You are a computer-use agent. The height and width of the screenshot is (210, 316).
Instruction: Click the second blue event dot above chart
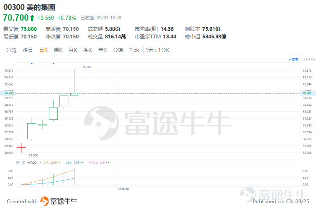pyautogui.click(x=54, y=64)
